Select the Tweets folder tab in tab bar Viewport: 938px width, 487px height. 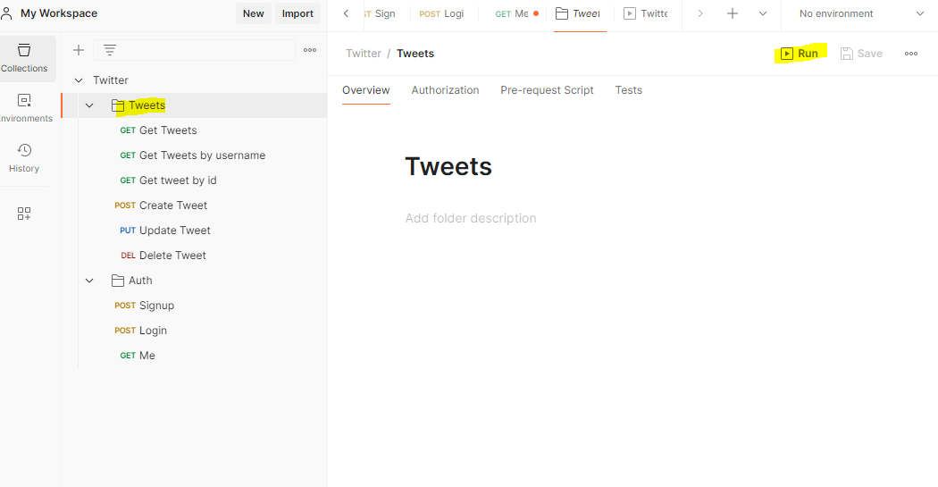(578, 13)
